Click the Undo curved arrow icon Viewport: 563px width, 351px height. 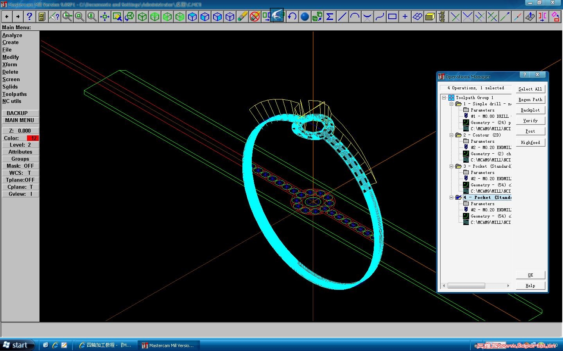[x=292, y=16]
